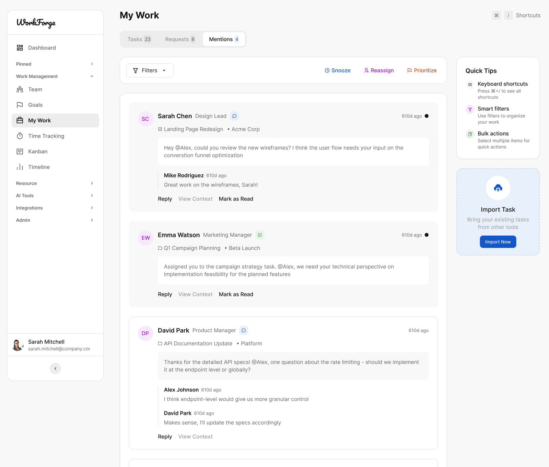Click Sarah Mitchell's profile avatar

(x=17, y=345)
